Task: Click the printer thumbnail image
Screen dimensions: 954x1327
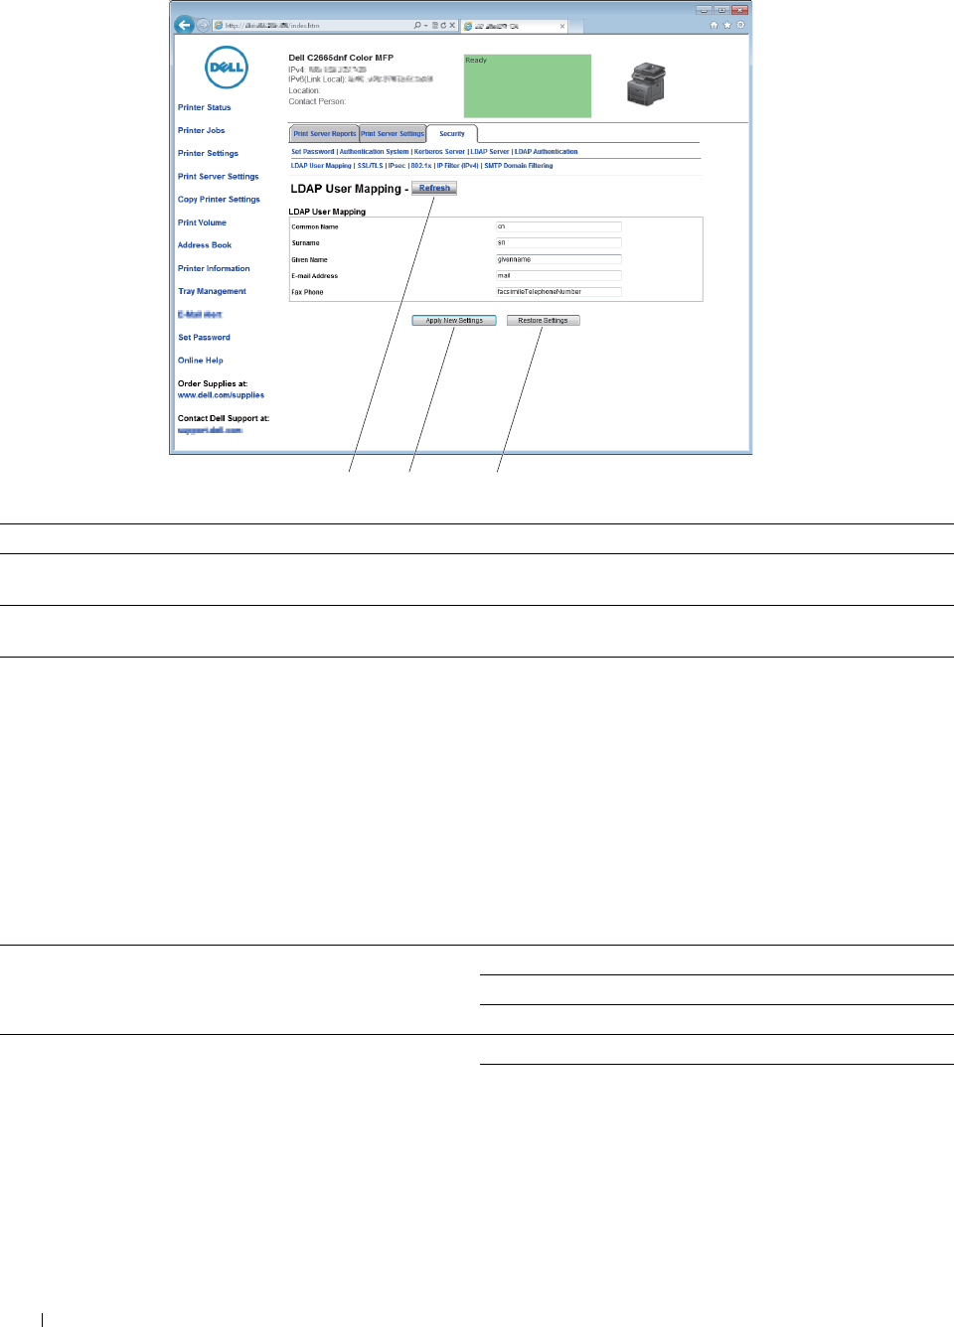Action: (646, 83)
